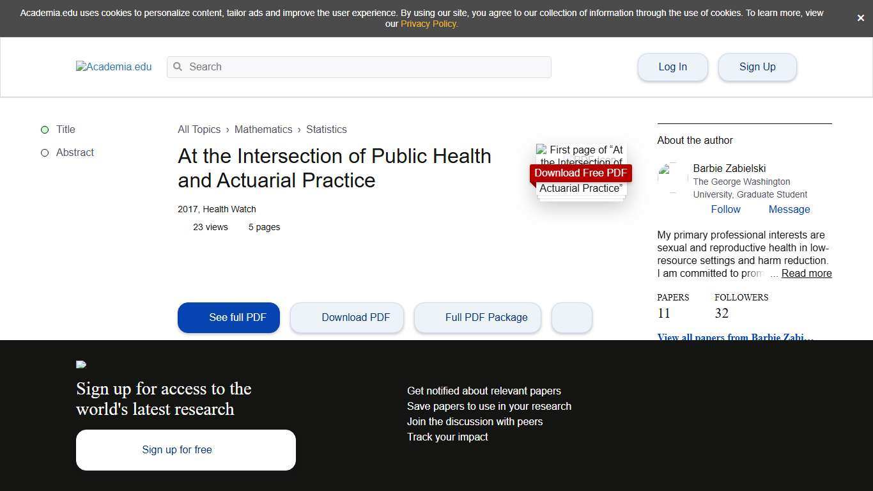
Task: Dismiss the cookie notice with the X
Action: [x=860, y=18]
